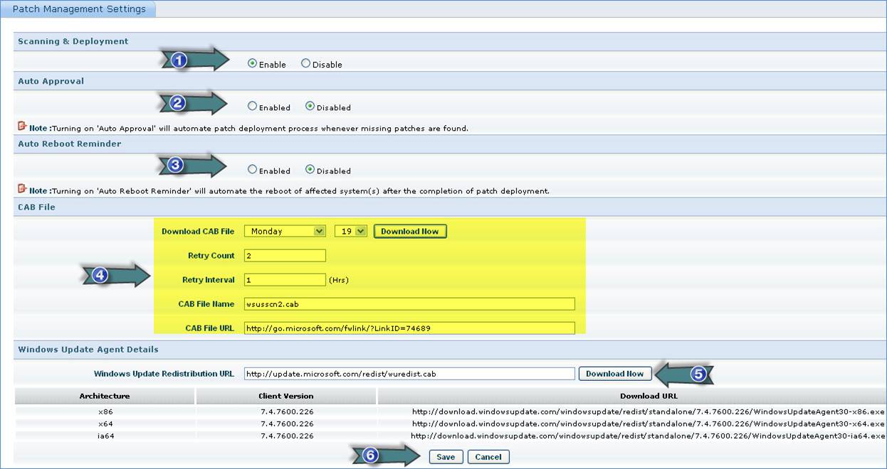This screenshot has height=469, width=887.
Task: Turn on Auto Approval
Action: [251, 107]
